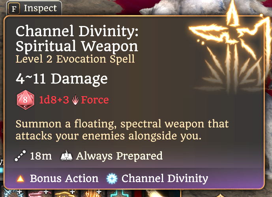Click the Level 2 Evocation Spell subtitle
Screen dimensions: 272x197
click(x=75, y=59)
